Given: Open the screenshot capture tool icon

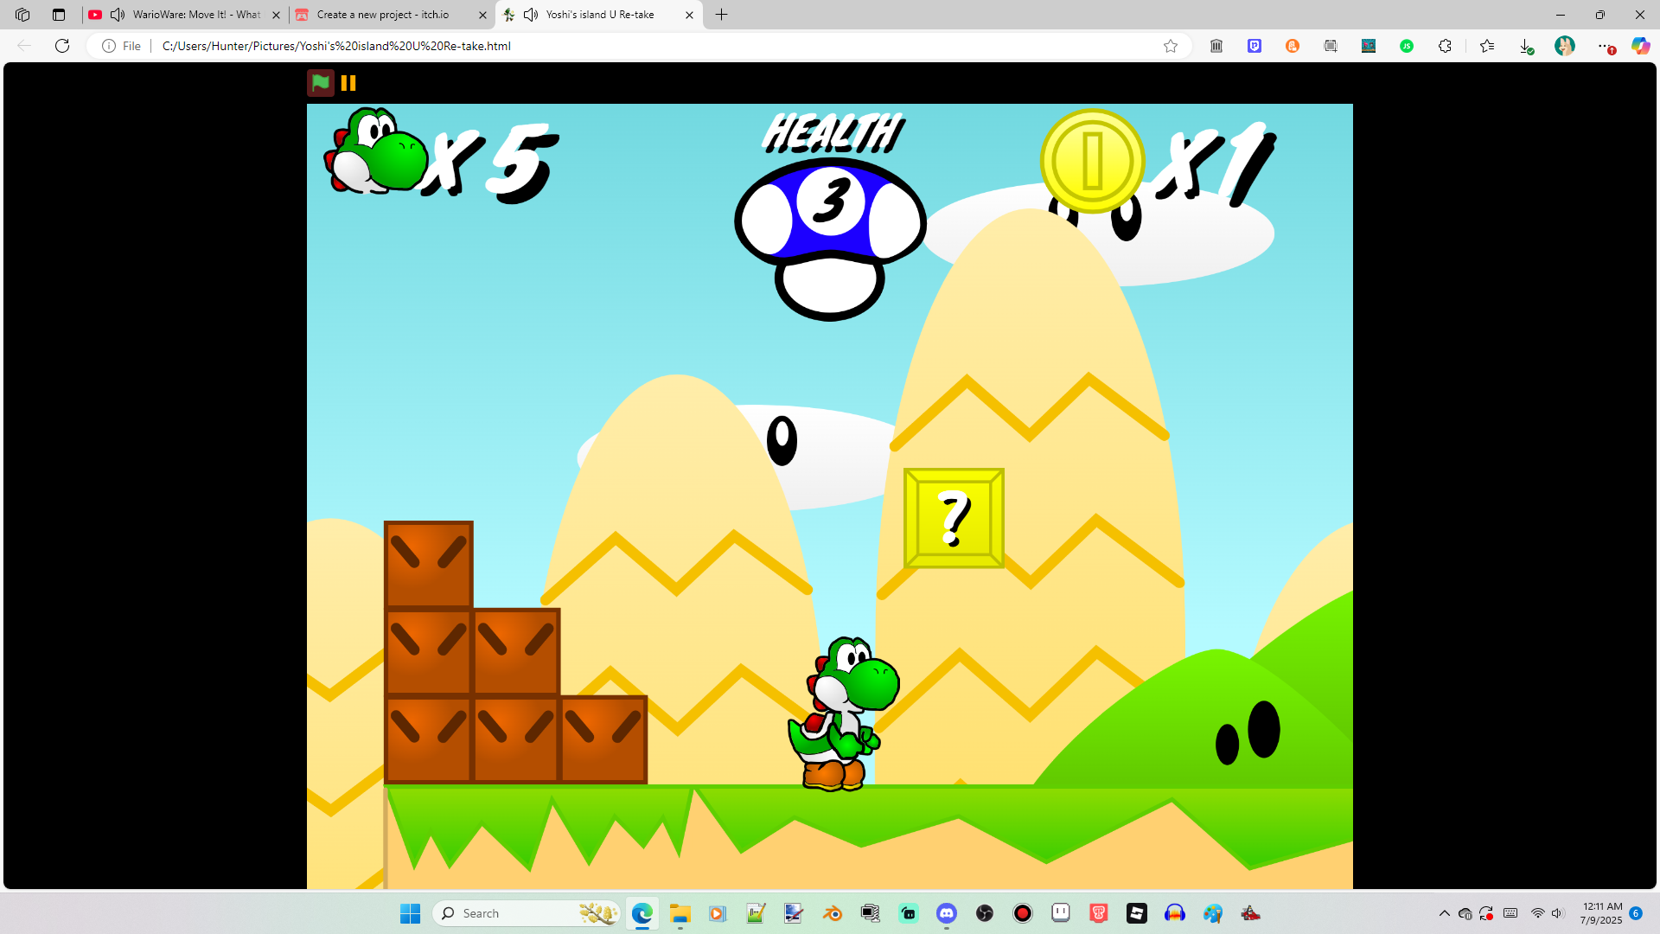Looking at the screenshot, I should coord(1331,46).
